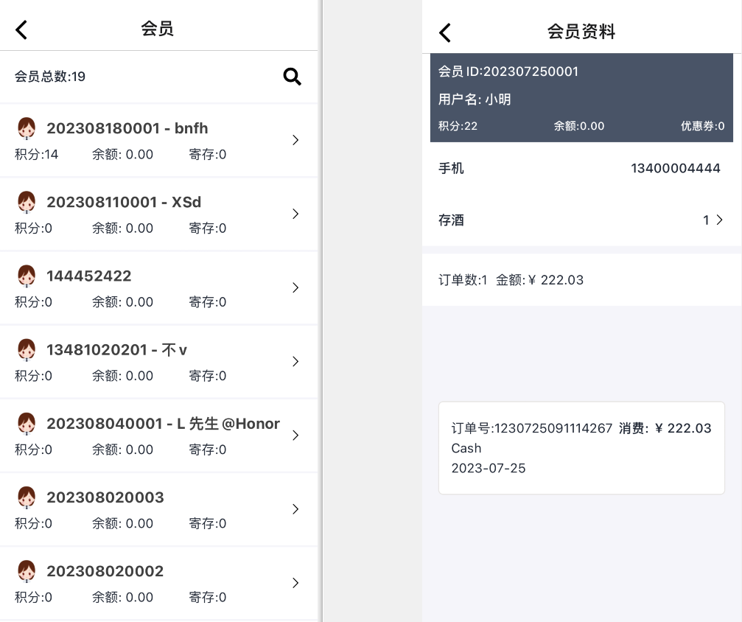This screenshot has width=742, height=622.
Task: Go back from the 会员 list screen
Action: pyautogui.click(x=21, y=29)
